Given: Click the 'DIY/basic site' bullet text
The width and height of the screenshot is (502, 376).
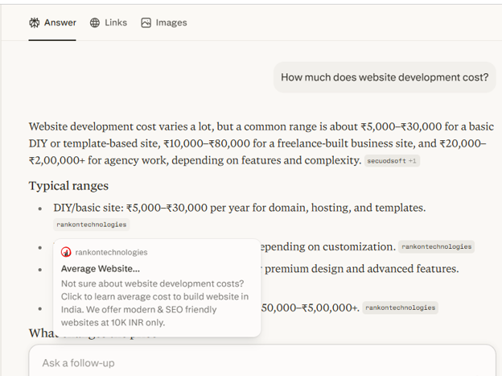Looking at the screenshot, I should [240, 208].
